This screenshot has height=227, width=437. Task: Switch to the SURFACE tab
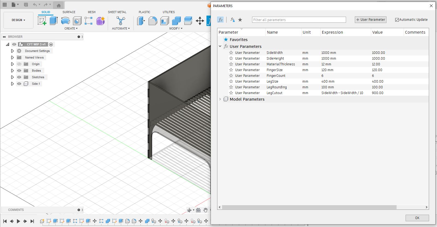pos(69,12)
